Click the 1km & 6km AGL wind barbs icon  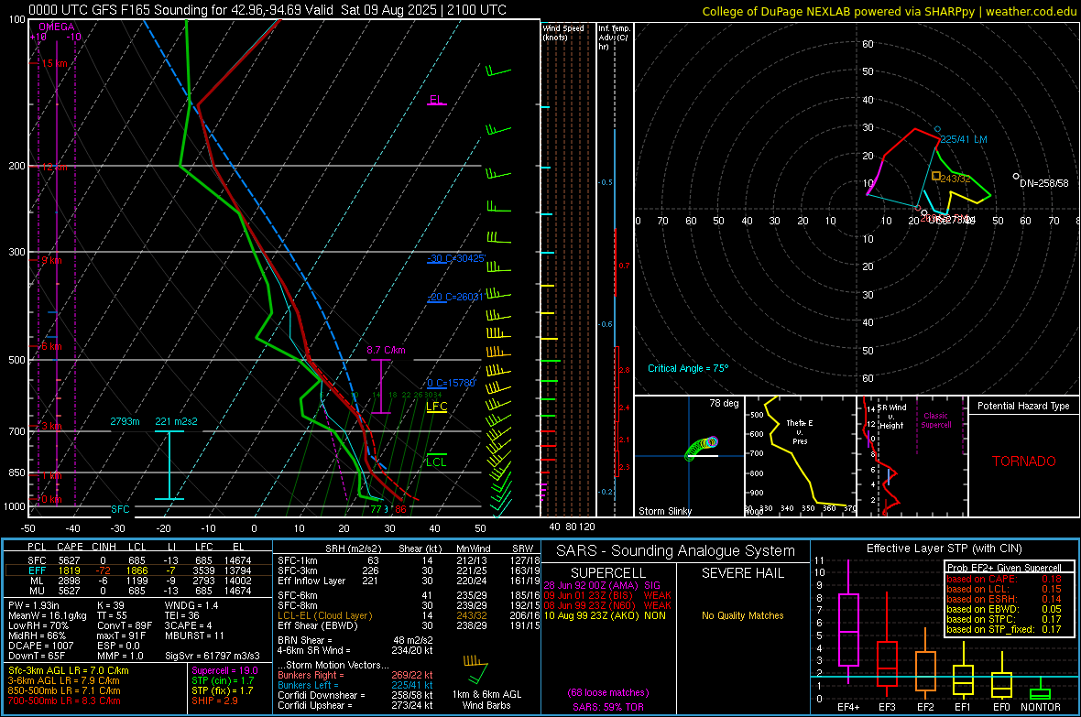click(x=475, y=668)
